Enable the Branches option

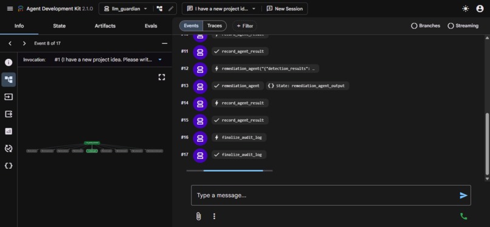pyautogui.click(x=426, y=26)
